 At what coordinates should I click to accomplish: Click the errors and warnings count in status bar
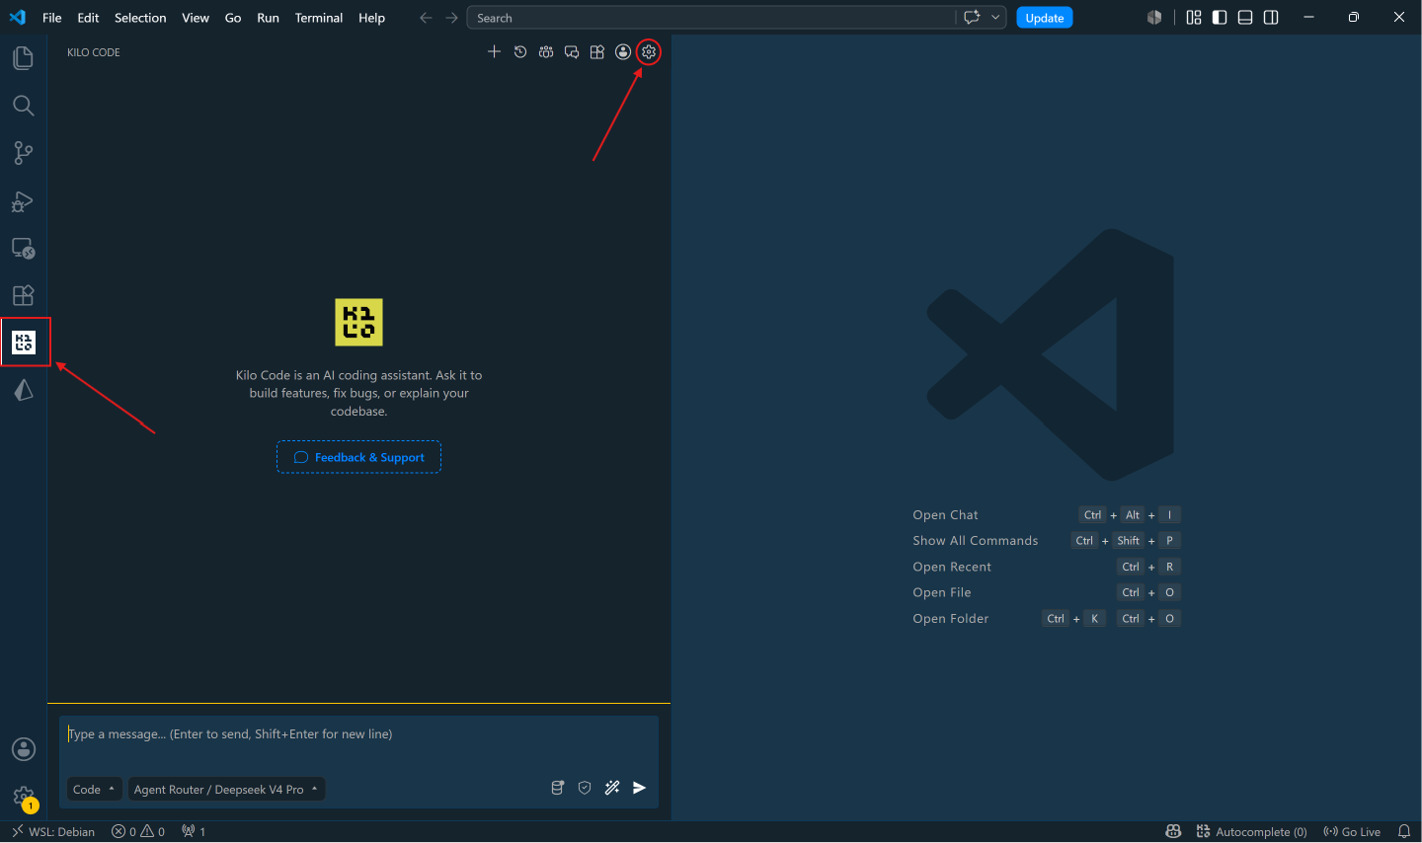(138, 832)
